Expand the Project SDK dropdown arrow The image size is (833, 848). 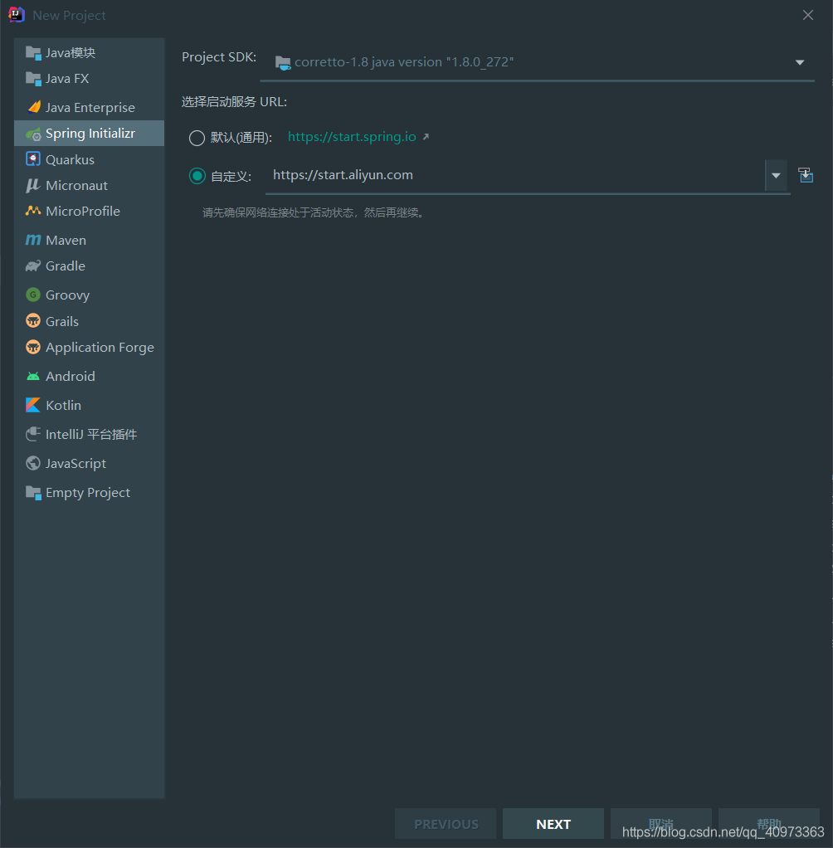800,63
